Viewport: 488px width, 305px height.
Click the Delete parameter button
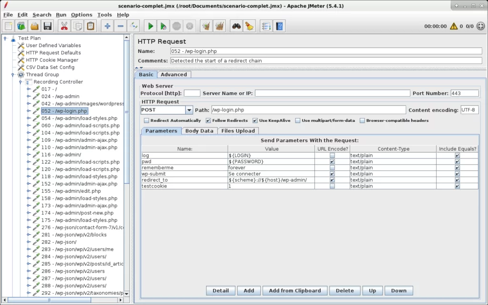point(345,291)
